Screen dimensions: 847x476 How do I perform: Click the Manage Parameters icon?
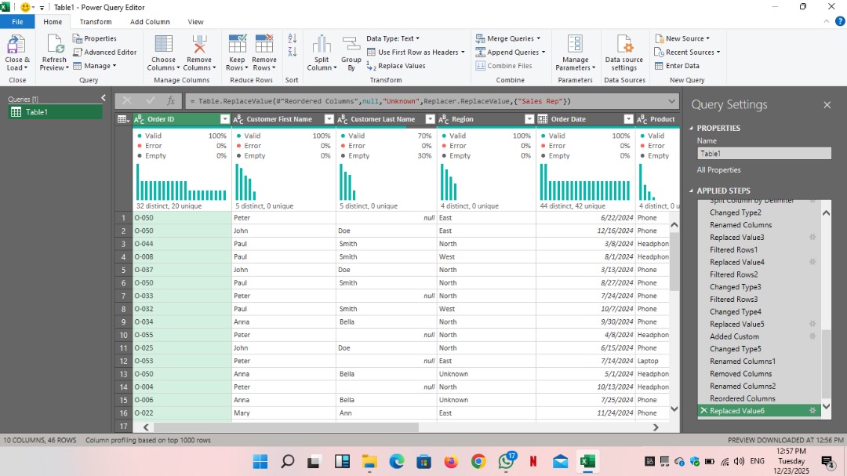[x=575, y=45]
